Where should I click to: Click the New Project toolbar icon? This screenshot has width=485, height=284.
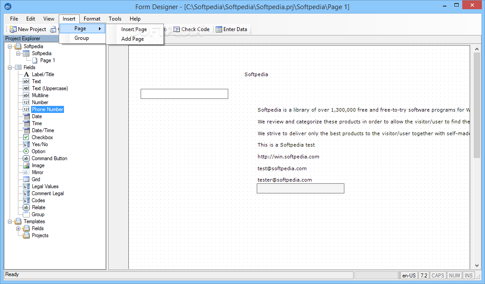click(13, 29)
